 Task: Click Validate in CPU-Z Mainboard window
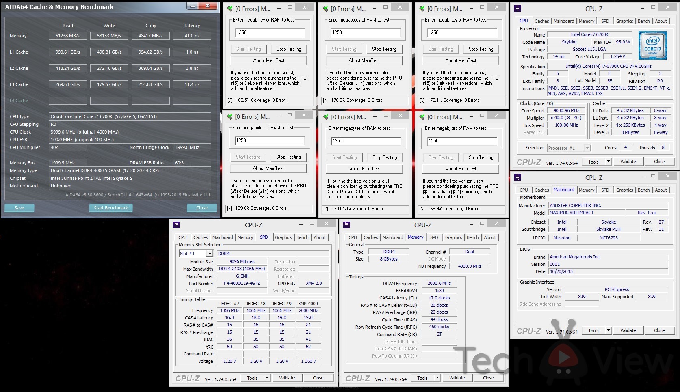628,330
